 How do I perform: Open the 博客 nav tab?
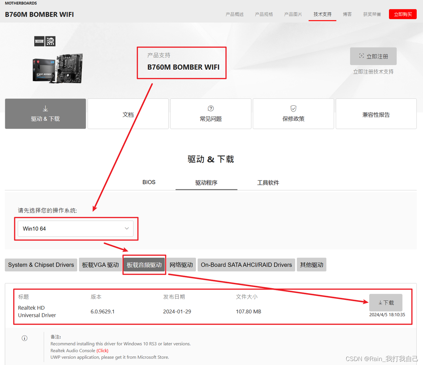coord(347,14)
